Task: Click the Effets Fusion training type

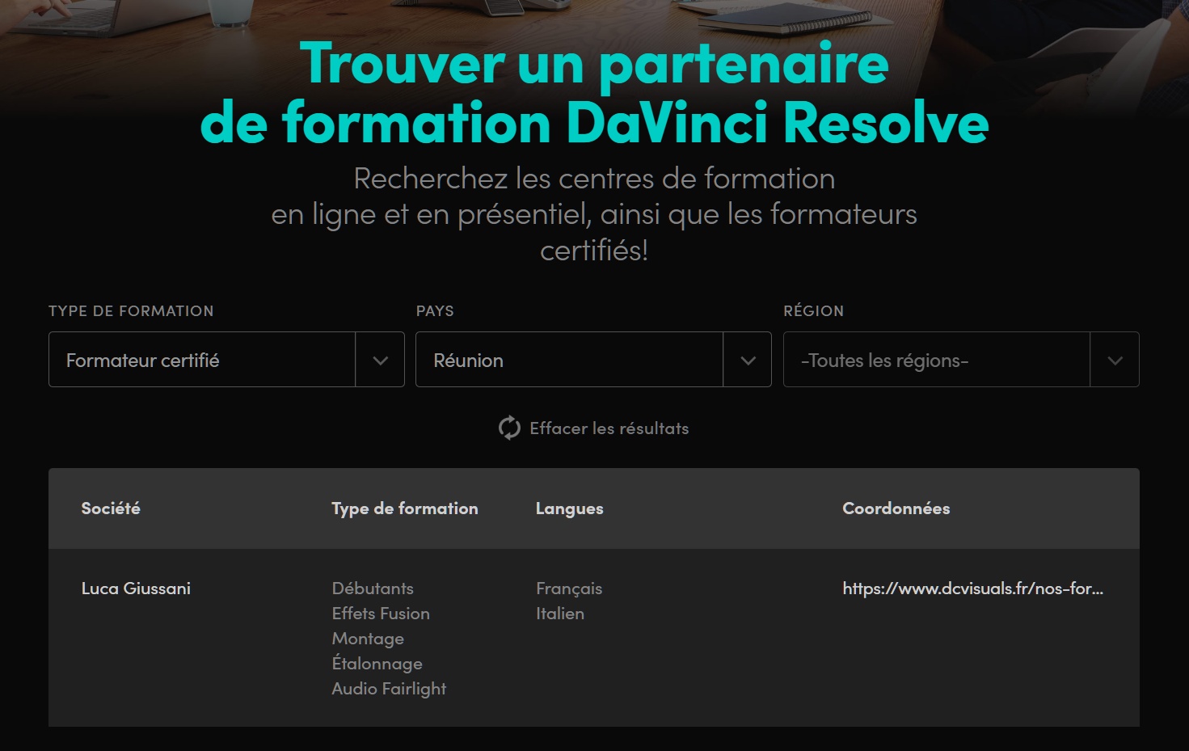Action: [x=381, y=614]
